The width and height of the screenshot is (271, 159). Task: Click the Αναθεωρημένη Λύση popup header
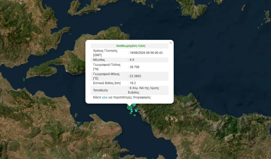pyautogui.click(x=131, y=46)
